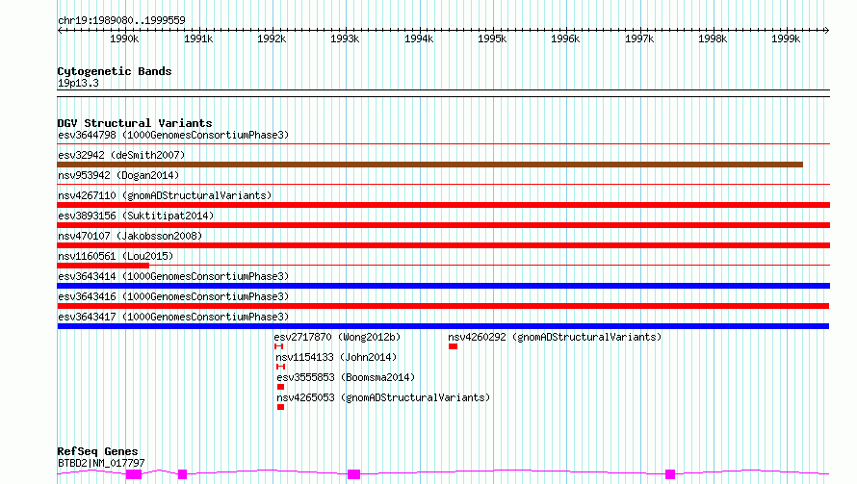Select the 19p13.3 band label
This screenshot has width=857, height=484.
click(78, 84)
